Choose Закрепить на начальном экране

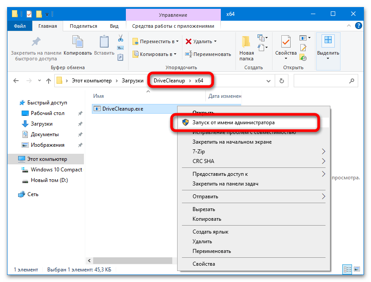[254, 142]
